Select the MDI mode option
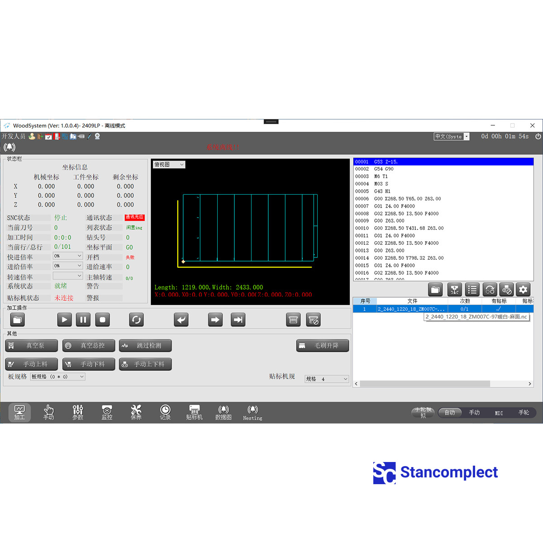The width and height of the screenshot is (543, 543). (x=499, y=413)
